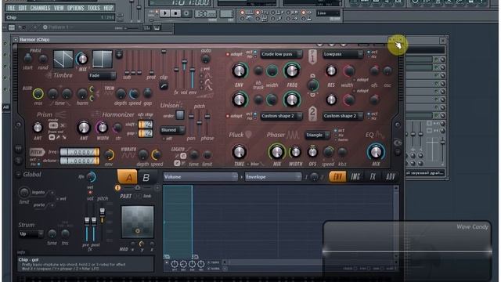
Task: Click the Global section collapse icon
Action: tap(18, 175)
